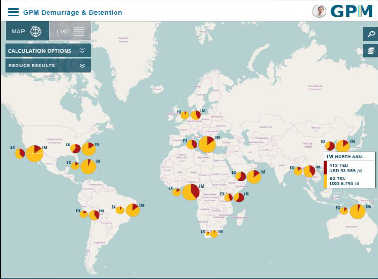
Task: Select the Southeast Asia IM pie
Action: point(309,171)
